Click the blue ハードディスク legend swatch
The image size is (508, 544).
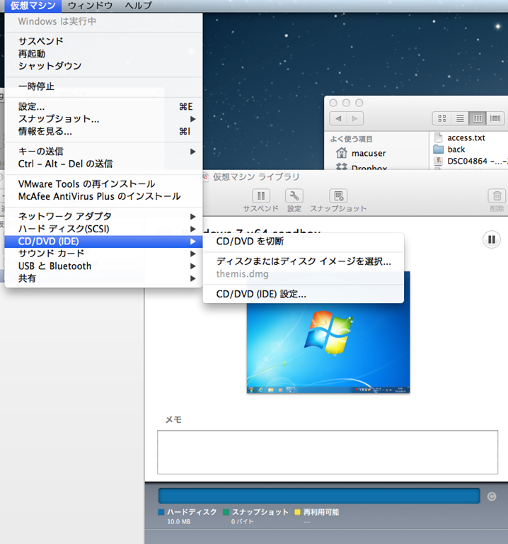click(161, 512)
